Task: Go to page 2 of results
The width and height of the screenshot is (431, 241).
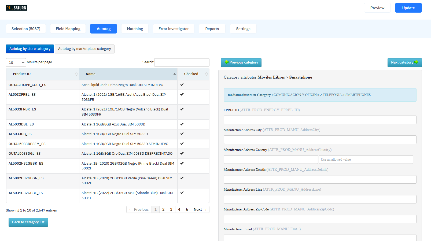Action: pyautogui.click(x=163, y=209)
